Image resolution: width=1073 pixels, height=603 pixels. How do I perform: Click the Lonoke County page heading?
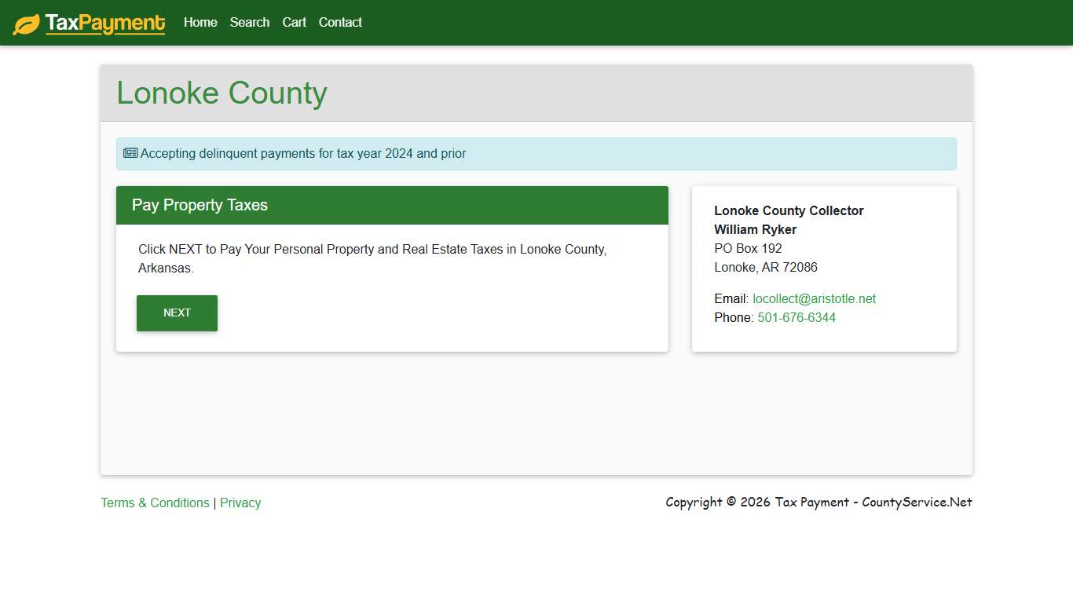click(x=222, y=93)
